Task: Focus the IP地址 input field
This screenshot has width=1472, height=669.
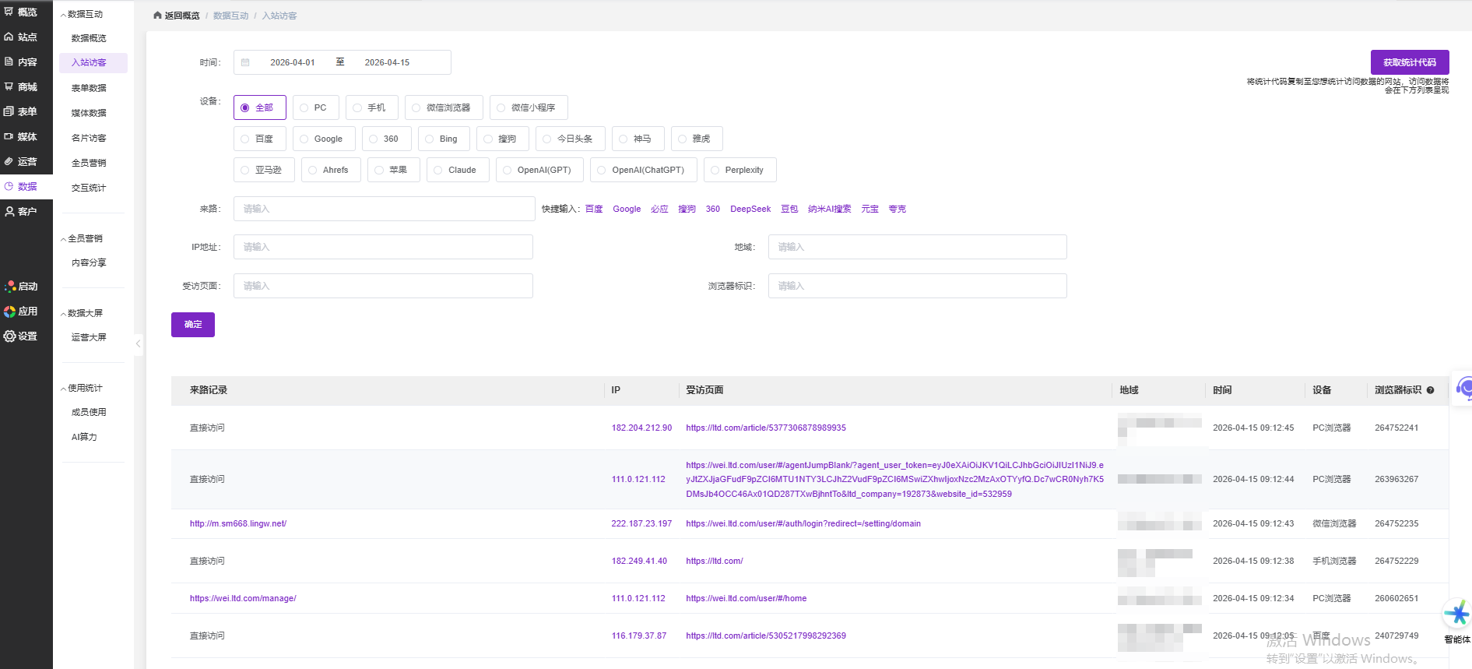Action: coord(383,247)
